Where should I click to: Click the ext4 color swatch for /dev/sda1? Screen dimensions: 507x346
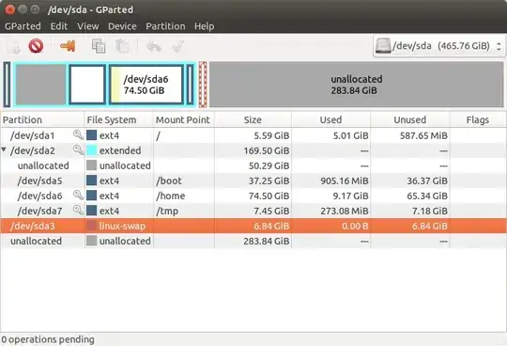coord(91,135)
